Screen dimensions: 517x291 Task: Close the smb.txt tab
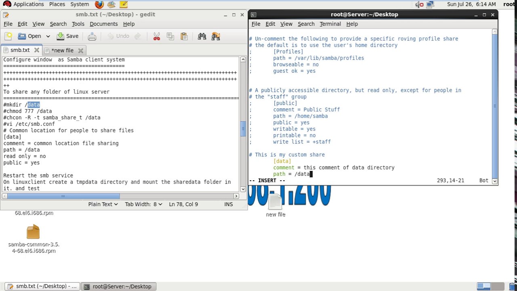[x=36, y=50]
